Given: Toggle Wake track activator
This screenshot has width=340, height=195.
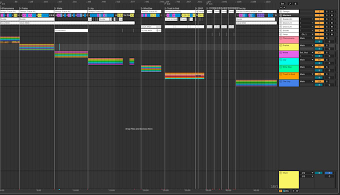Looking at the screenshot, I should point(319,52).
